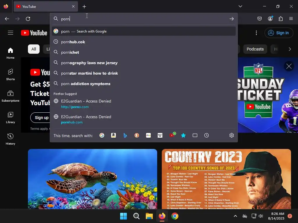Screen dimensions: 298x223
Task: Search this time with Amazon
Action: pyautogui.click(x=113, y=135)
